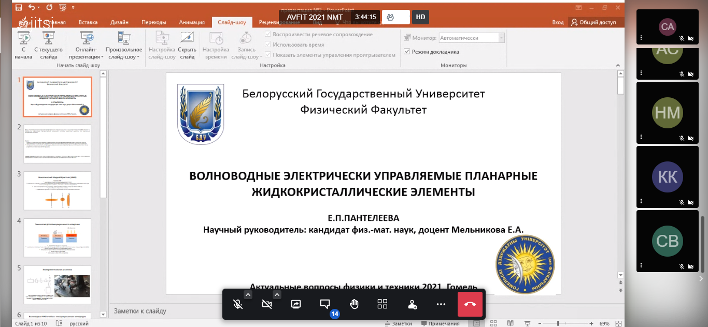
Task: Toggle 'Режим докладчика' checkbox
Action: point(407,52)
